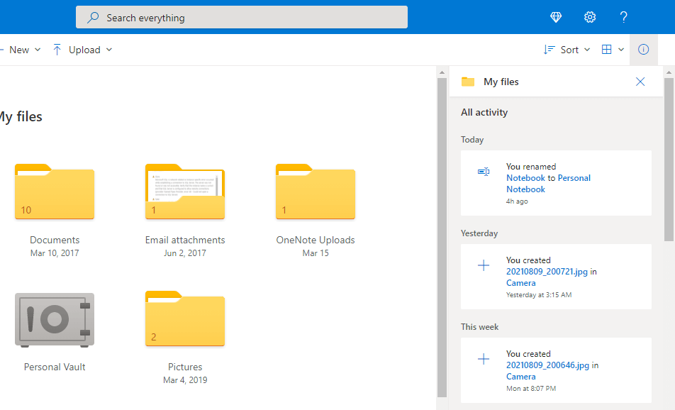Click the rename activity icon
The image size is (675, 410).
pos(484,172)
